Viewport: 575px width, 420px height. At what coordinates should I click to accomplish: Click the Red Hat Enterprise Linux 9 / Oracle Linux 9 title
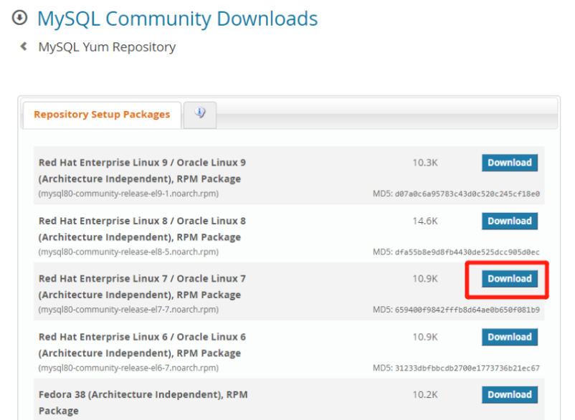[x=142, y=171]
